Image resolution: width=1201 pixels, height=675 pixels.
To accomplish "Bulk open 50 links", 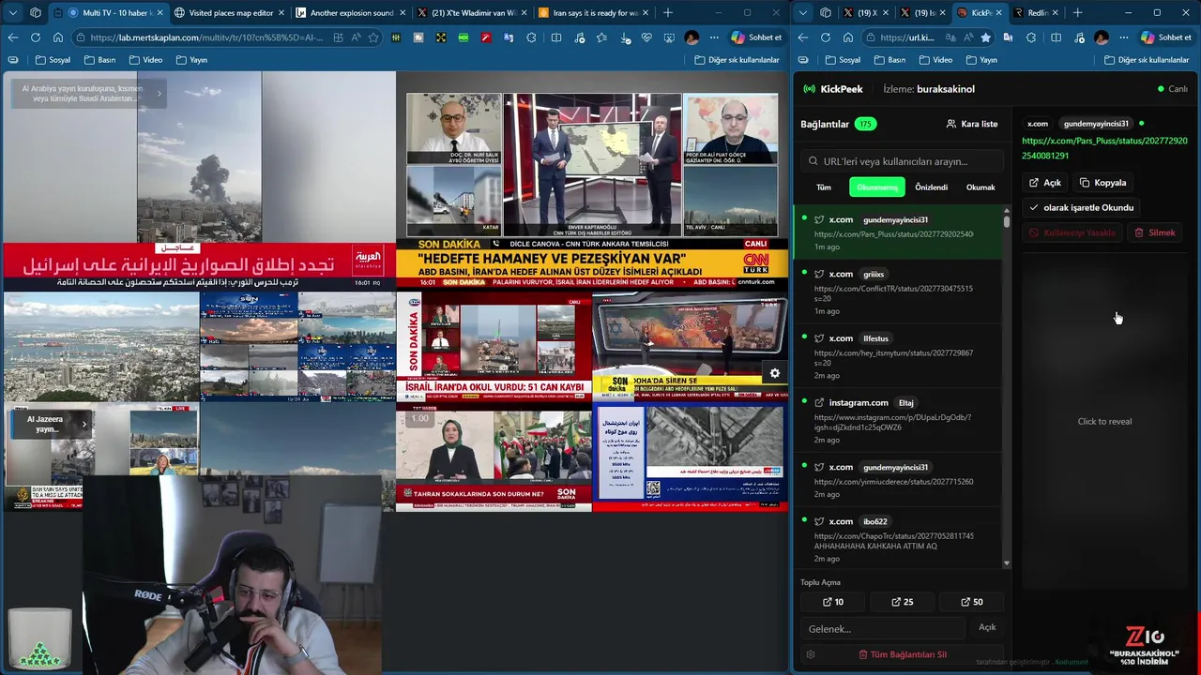I will pyautogui.click(x=971, y=602).
